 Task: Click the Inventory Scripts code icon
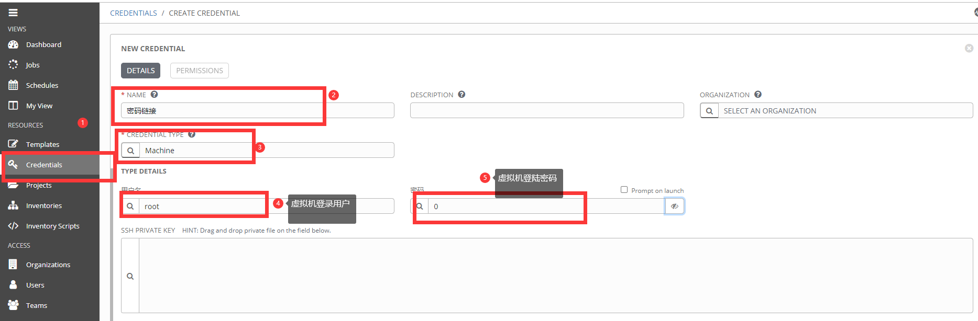click(x=13, y=226)
